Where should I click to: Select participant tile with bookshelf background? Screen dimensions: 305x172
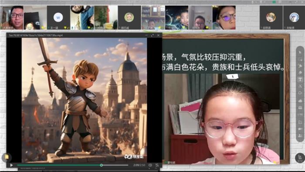(153, 18)
